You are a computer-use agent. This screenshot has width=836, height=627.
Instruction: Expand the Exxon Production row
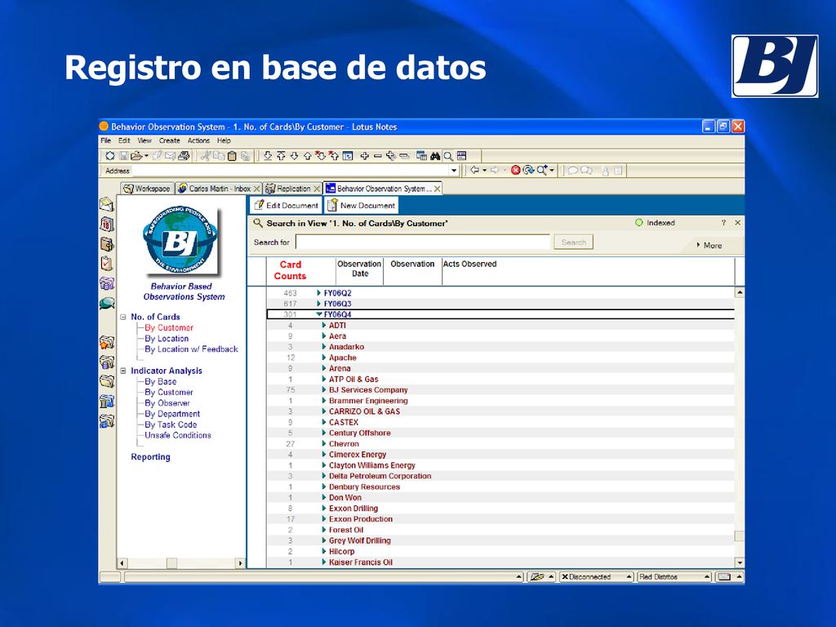(323, 518)
